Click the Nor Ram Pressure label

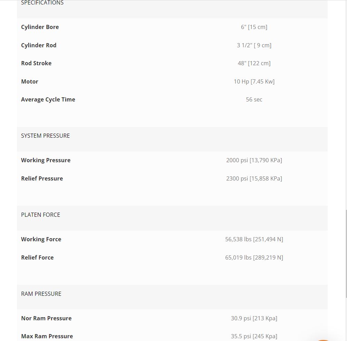[46, 318]
